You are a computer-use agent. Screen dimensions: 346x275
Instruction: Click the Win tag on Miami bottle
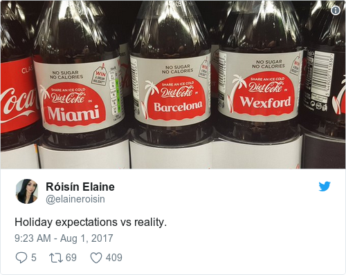pyautogui.click(x=100, y=76)
